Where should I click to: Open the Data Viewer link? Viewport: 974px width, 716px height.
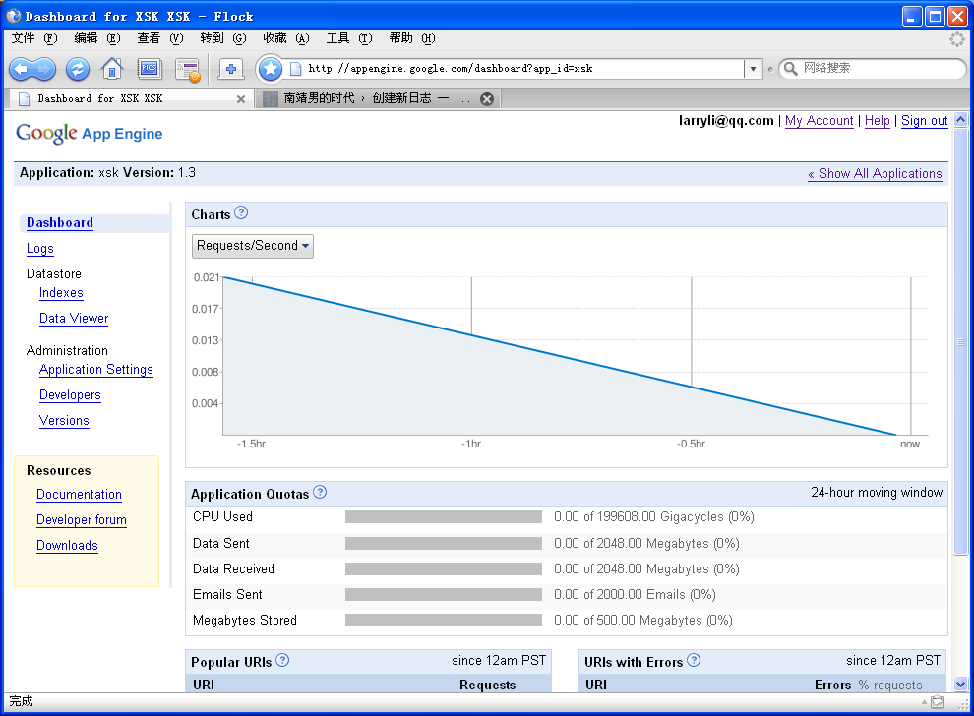point(74,319)
